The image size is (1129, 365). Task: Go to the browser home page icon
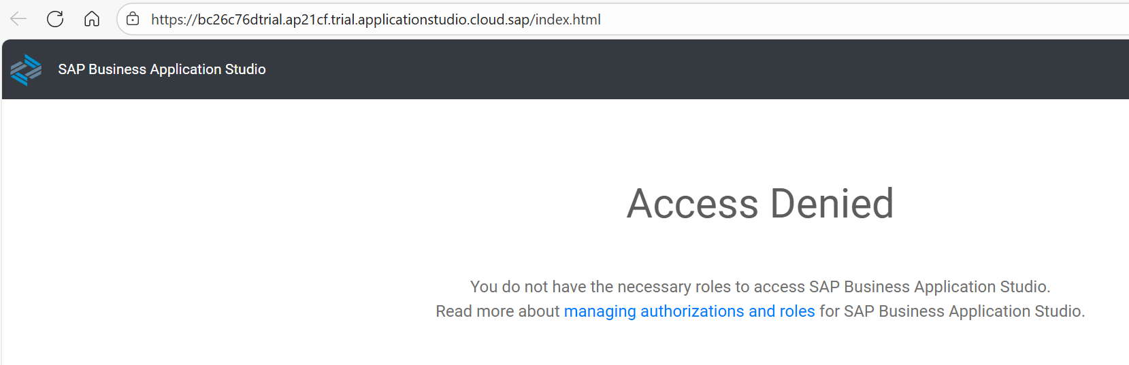(92, 19)
